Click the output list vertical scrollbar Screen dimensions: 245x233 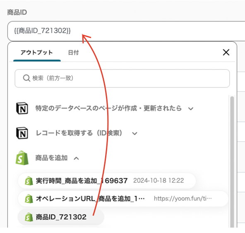tap(232, 162)
